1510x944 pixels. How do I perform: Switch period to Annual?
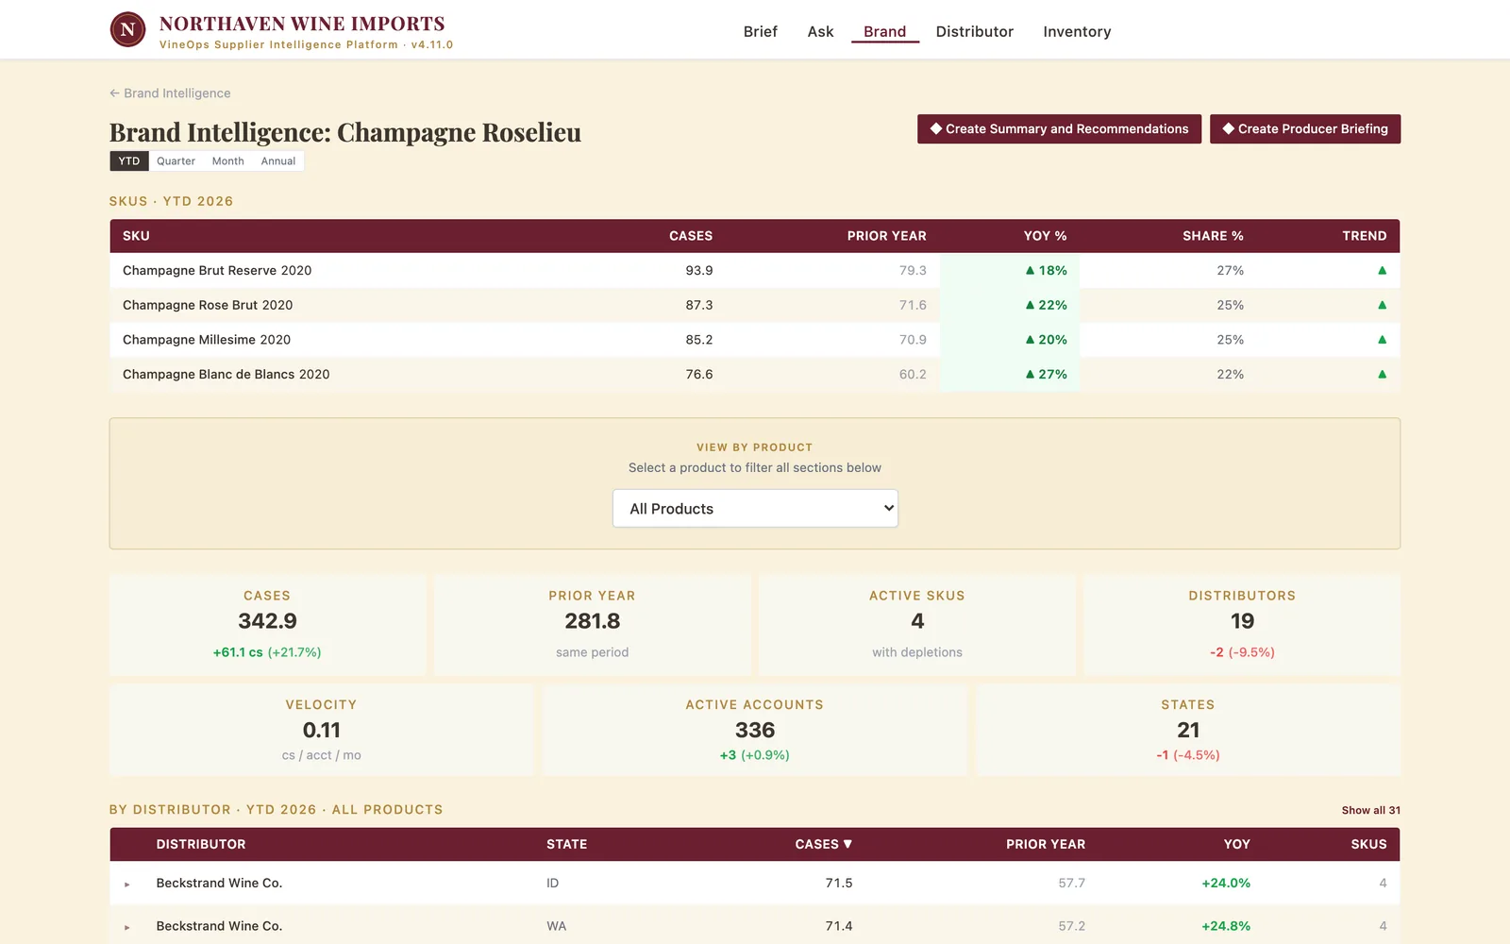(278, 161)
